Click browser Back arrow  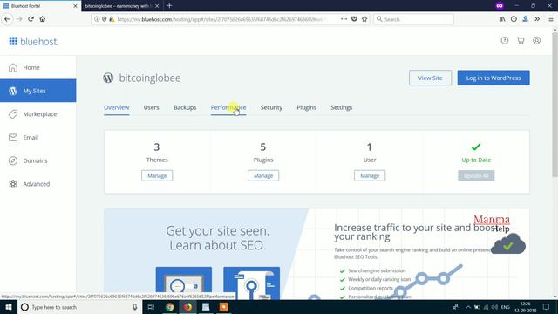point(8,19)
